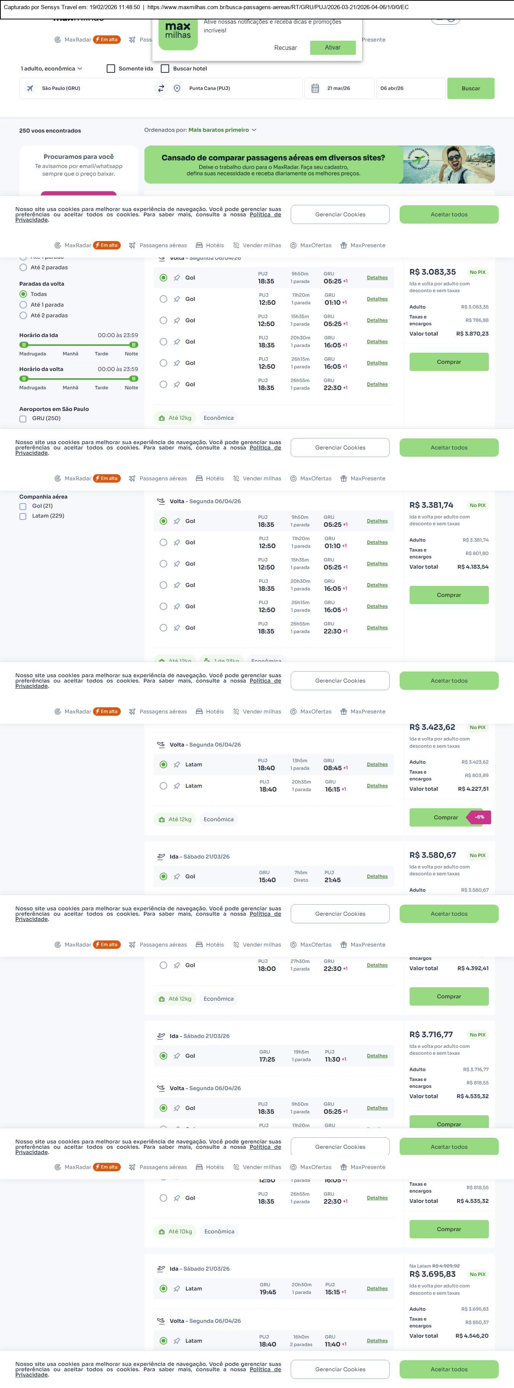The width and height of the screenshot is (514, 1388).
Task: Click the location pin icon beside Punta Cana
Action: click(177, 88)
